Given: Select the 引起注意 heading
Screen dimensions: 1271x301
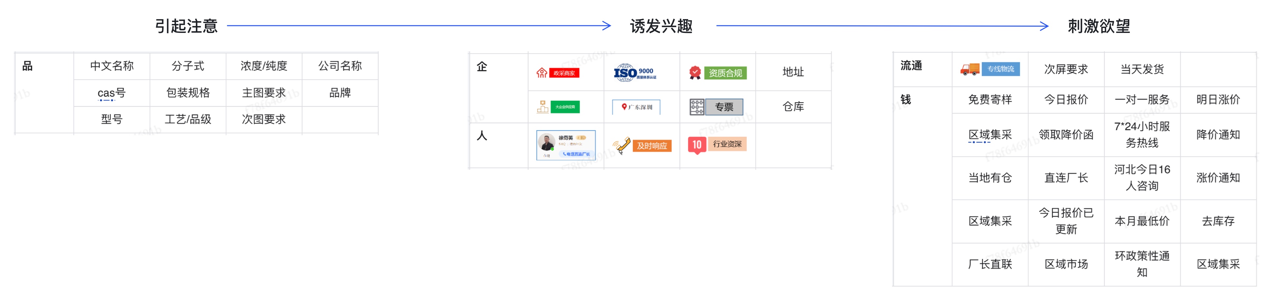Looking at the screenshot, I should coord(186,26).
